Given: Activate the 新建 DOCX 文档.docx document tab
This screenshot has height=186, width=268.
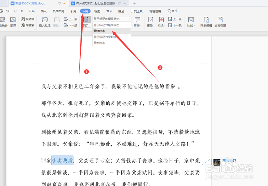Looking at the screenshot, I should coord(37,3).
